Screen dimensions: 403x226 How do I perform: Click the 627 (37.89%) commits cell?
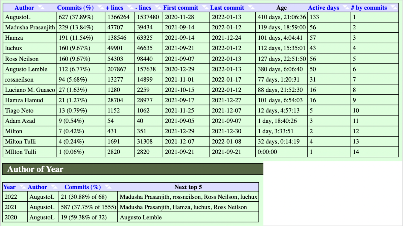coord(81,17)
